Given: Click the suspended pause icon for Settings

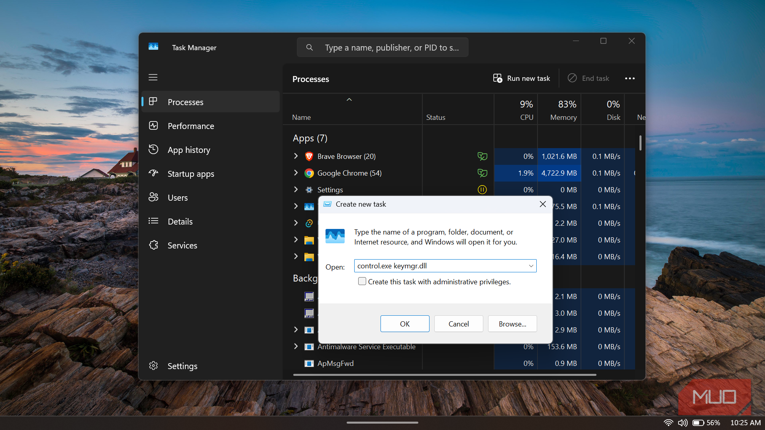Looking at the screenshot, I should [482, 190].
